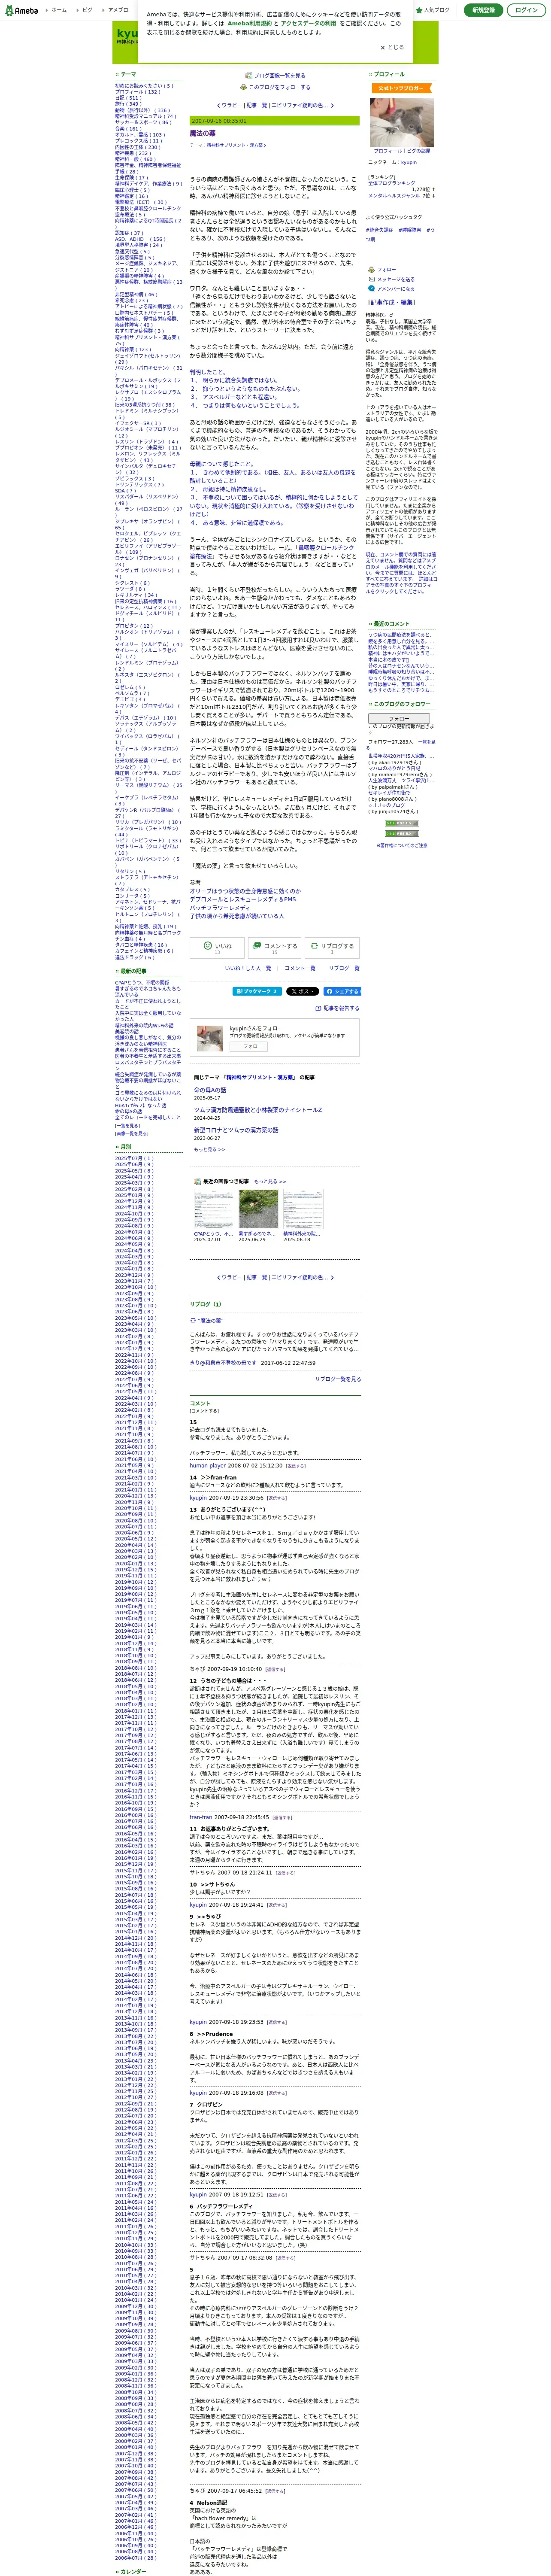Open アクセスデータの利用 link in notice
551x2576 pixels.
click(x=308, y=23)
